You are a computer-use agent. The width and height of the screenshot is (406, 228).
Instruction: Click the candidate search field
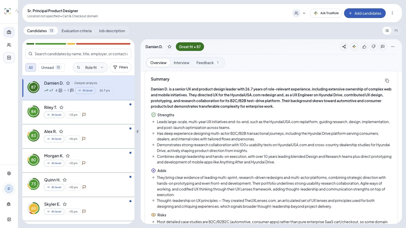coord(78,54)
